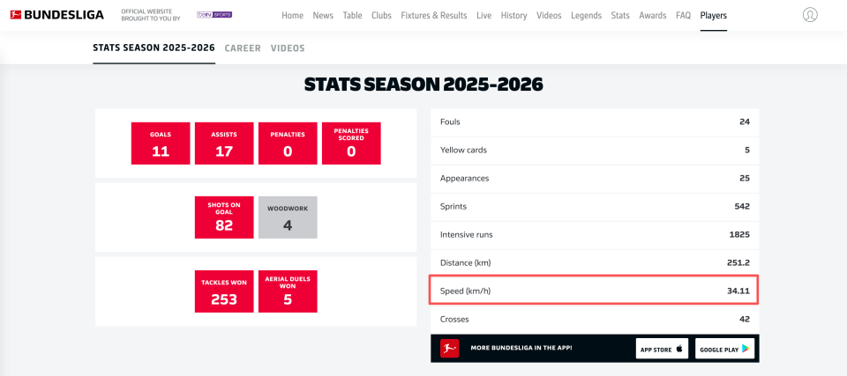Open the App Store download button

tap(663, 349)
